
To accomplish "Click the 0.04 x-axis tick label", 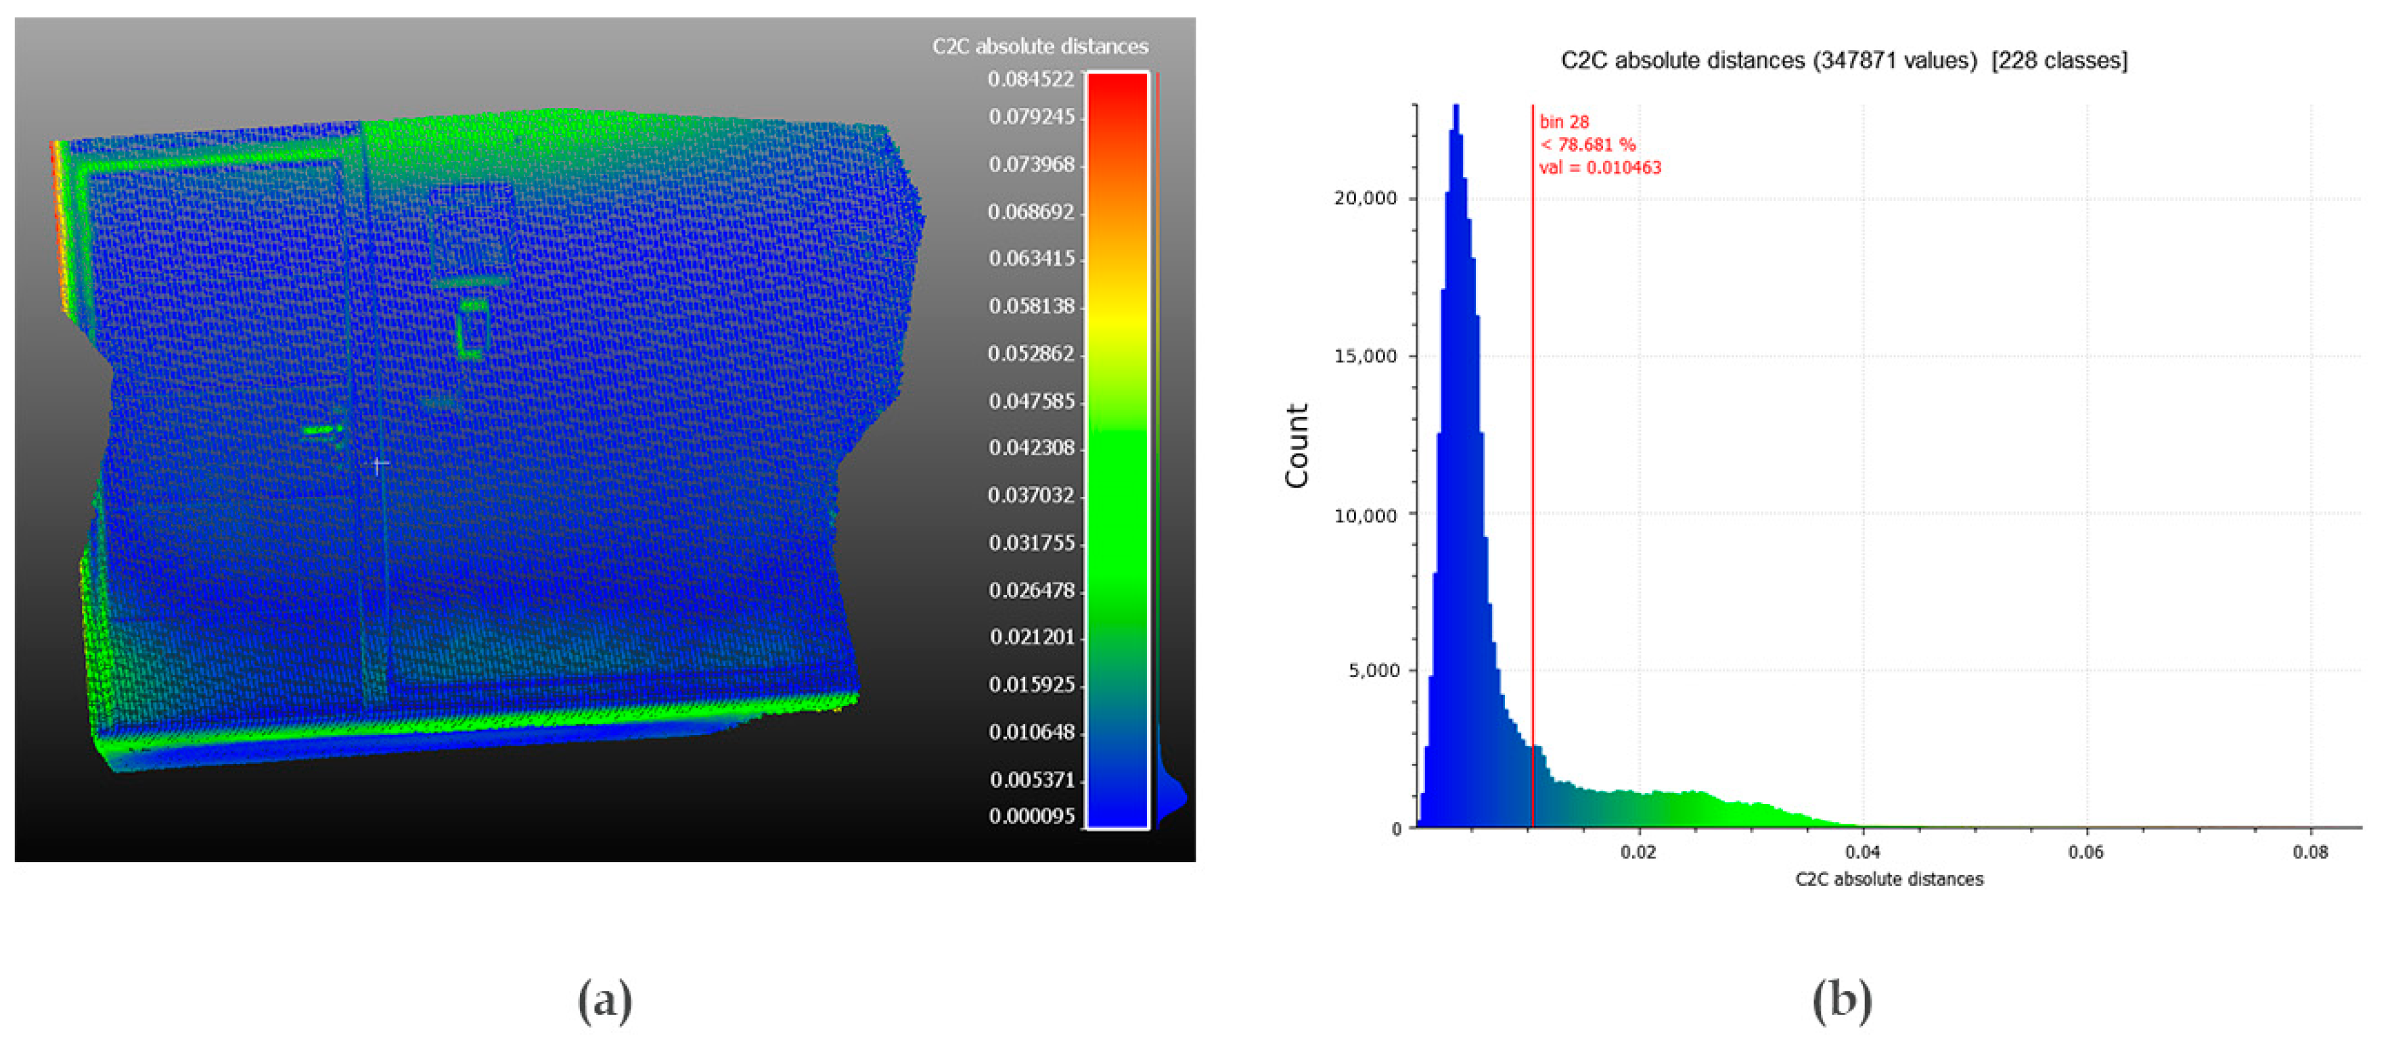I will (1862, 853).
